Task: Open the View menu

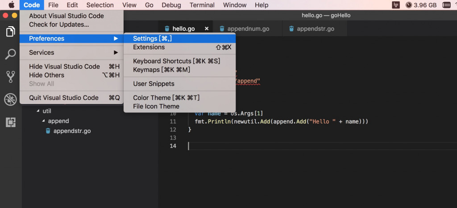Action: point(129,5)
